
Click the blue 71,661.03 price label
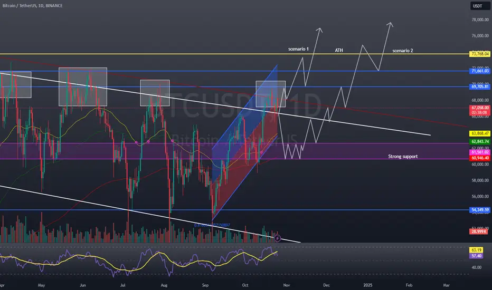coord(479,71)
